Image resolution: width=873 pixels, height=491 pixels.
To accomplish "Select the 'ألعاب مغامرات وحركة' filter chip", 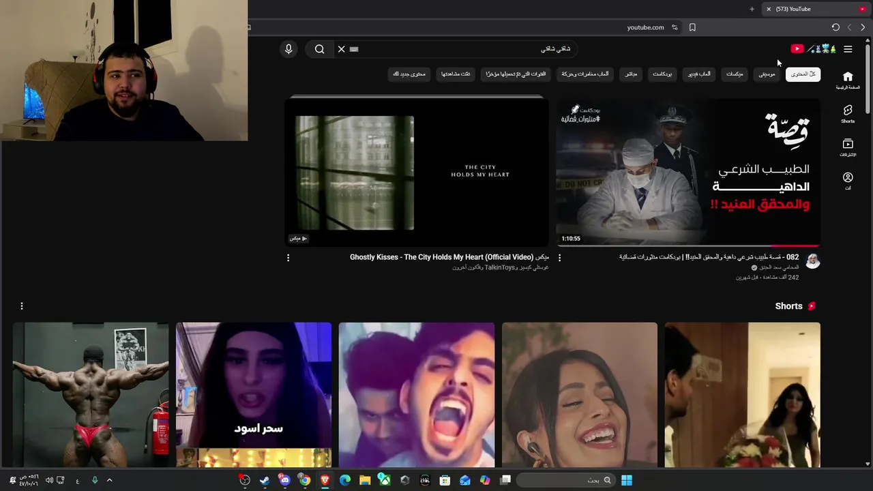I will pos(585,74).
